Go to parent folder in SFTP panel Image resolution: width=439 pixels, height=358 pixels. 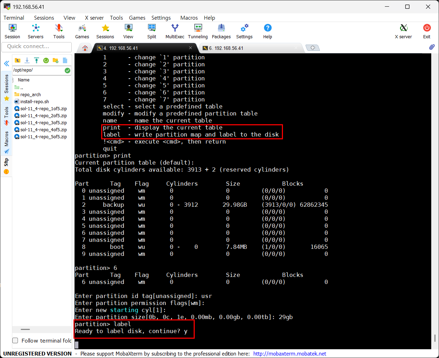point(18,60)
